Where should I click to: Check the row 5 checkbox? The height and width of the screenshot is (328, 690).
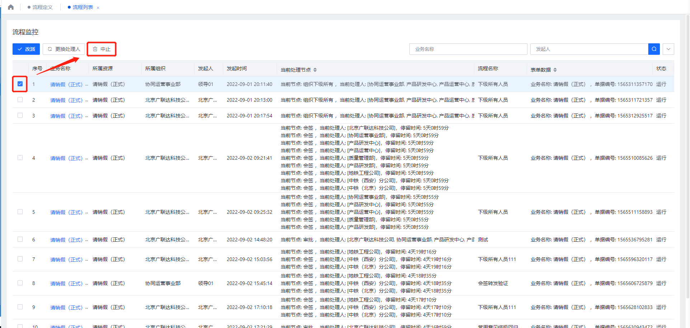click(20, 212)
